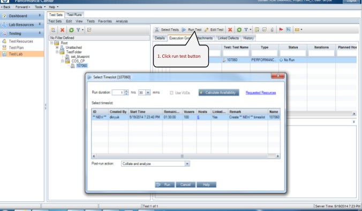Click the send email envelope icon
This screenshot has height=211, width=362.
click(x=297, y=29)
